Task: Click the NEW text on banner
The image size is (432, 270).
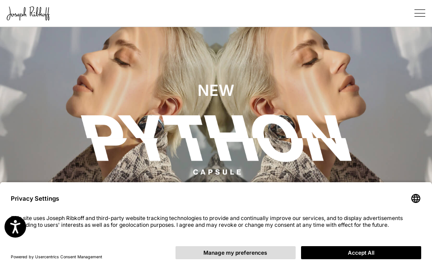Action: pos(216,90)
